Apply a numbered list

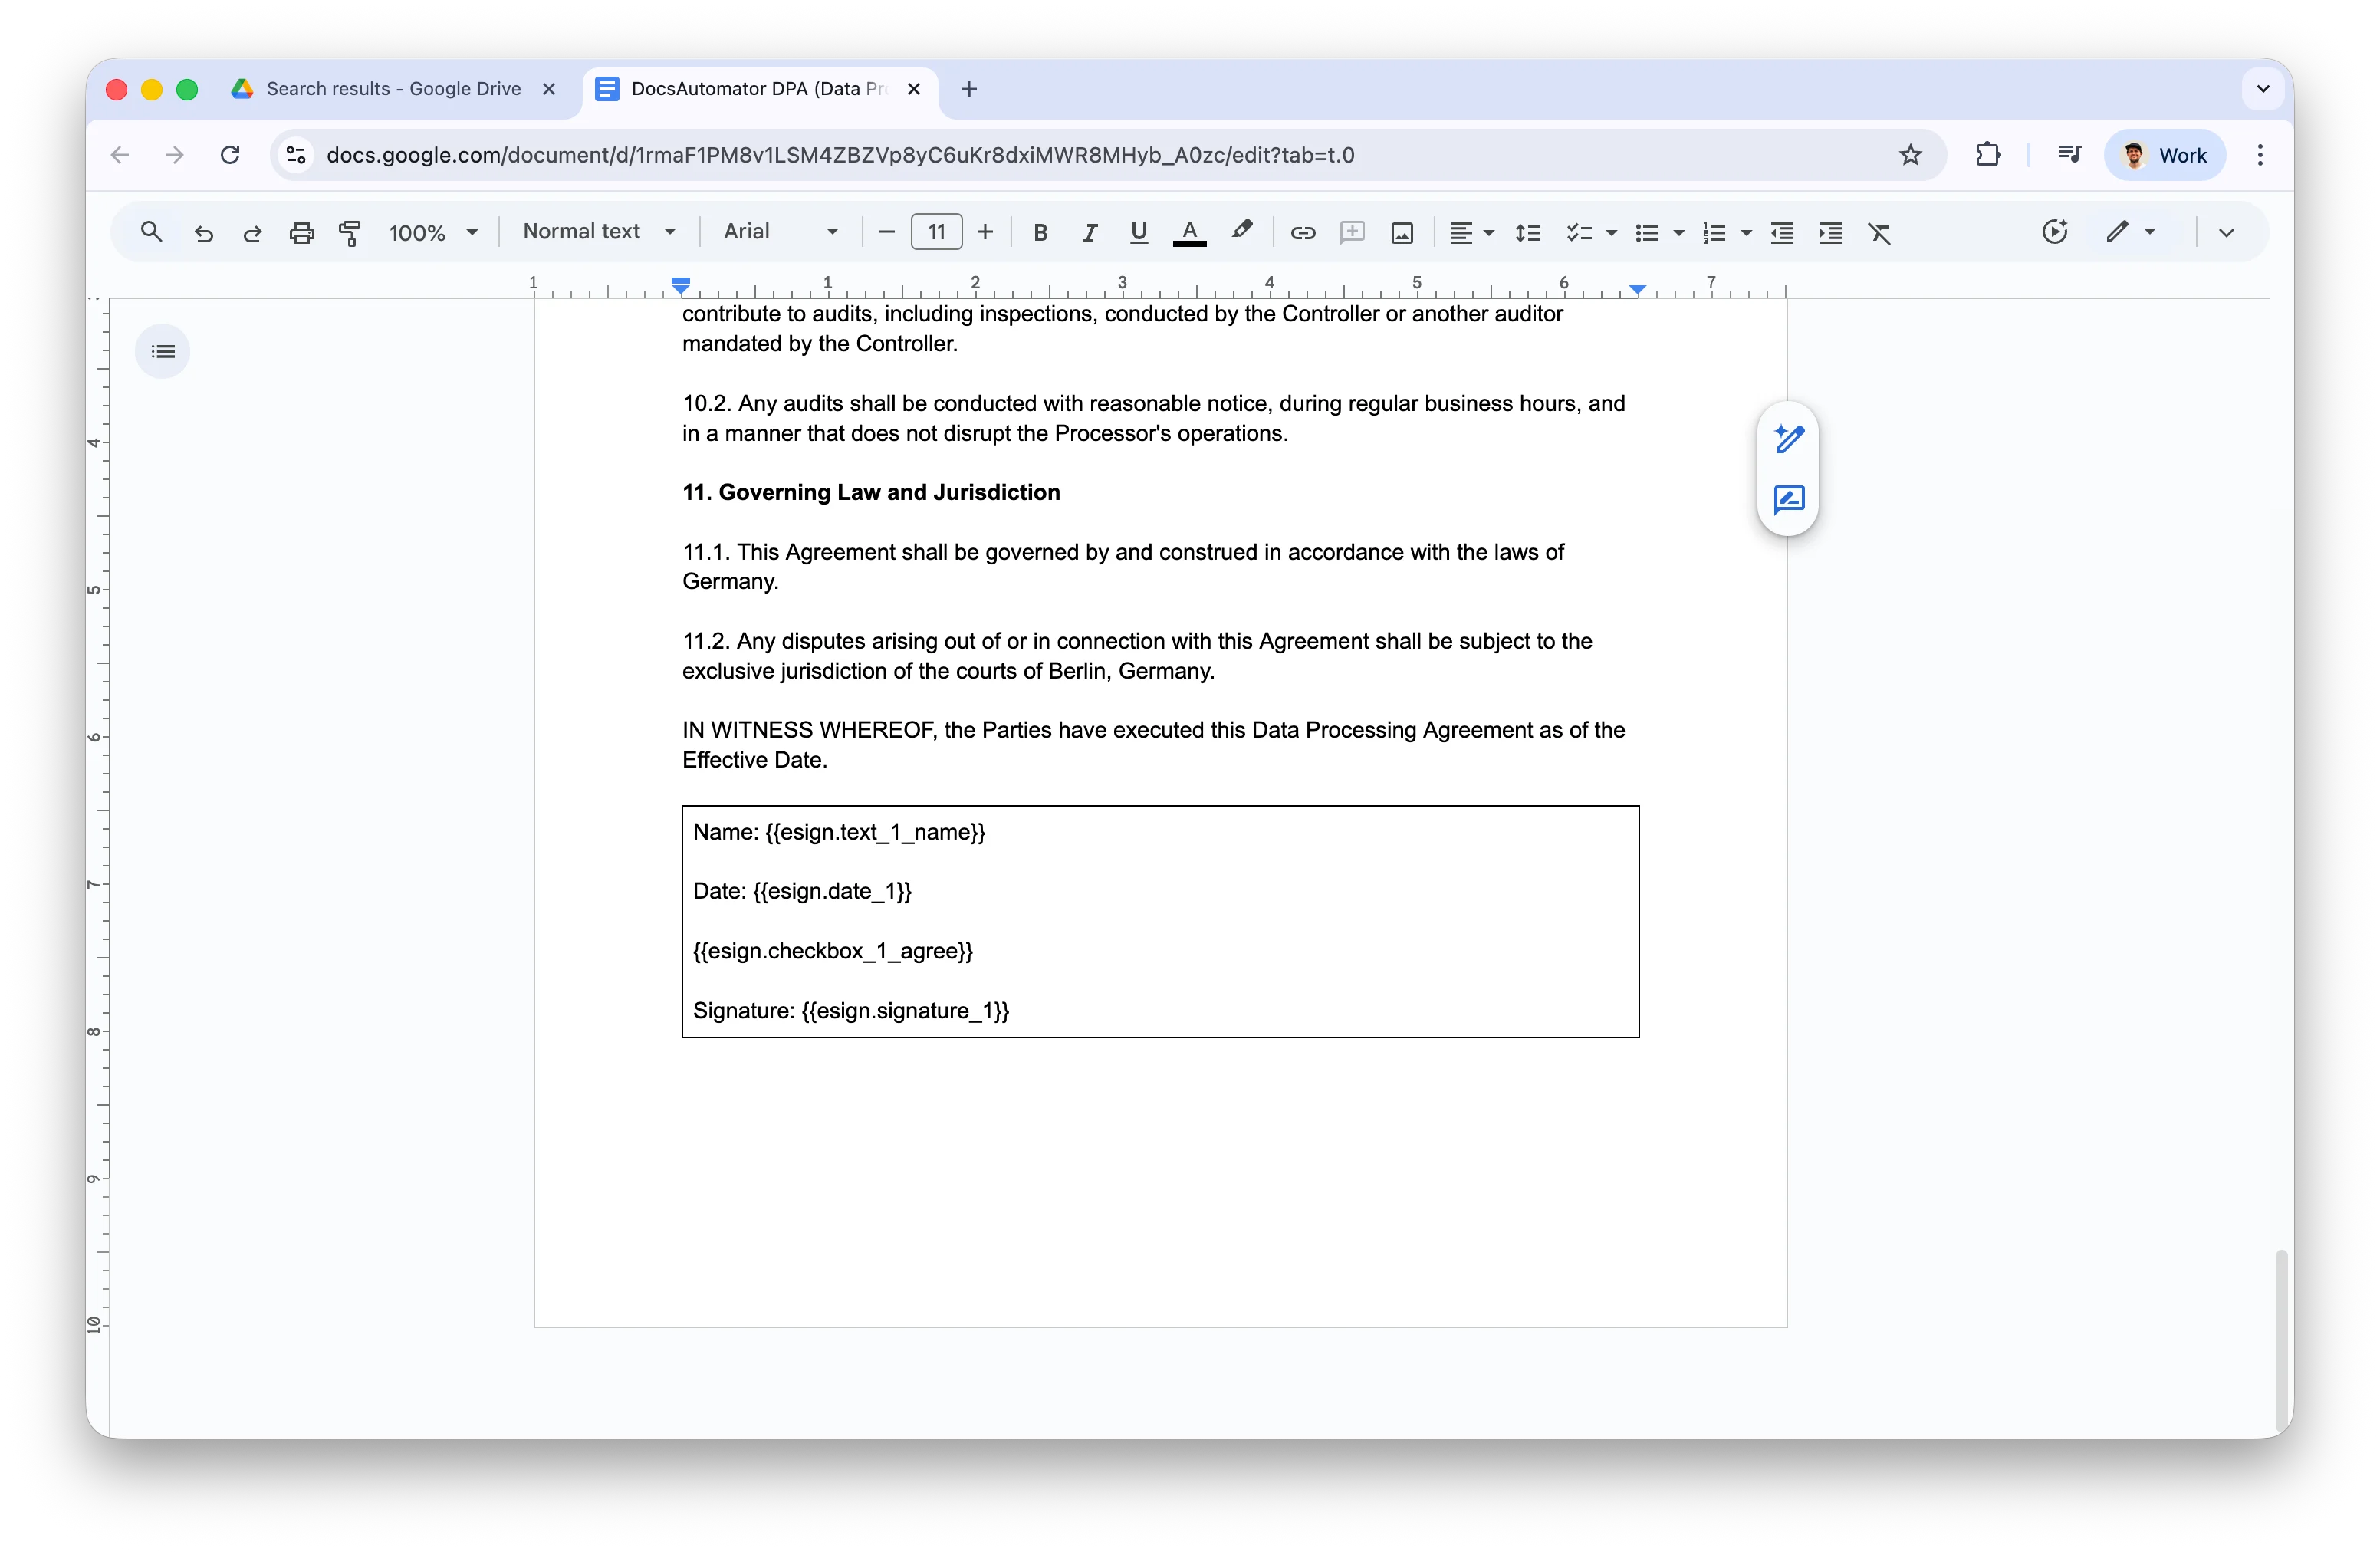pyautogui.click(x=1714, y=233)
